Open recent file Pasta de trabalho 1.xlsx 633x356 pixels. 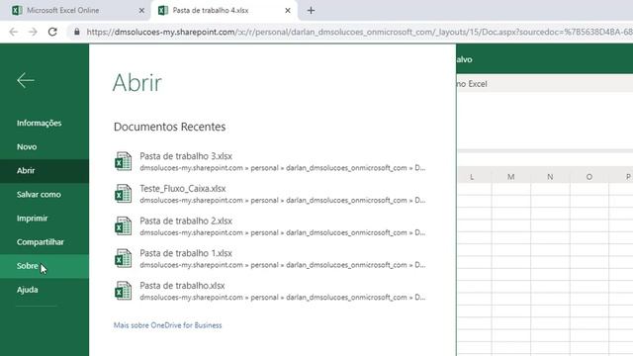(x=186, y=253)
